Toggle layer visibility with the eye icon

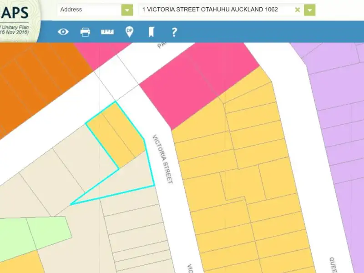(x=63, y=32)
